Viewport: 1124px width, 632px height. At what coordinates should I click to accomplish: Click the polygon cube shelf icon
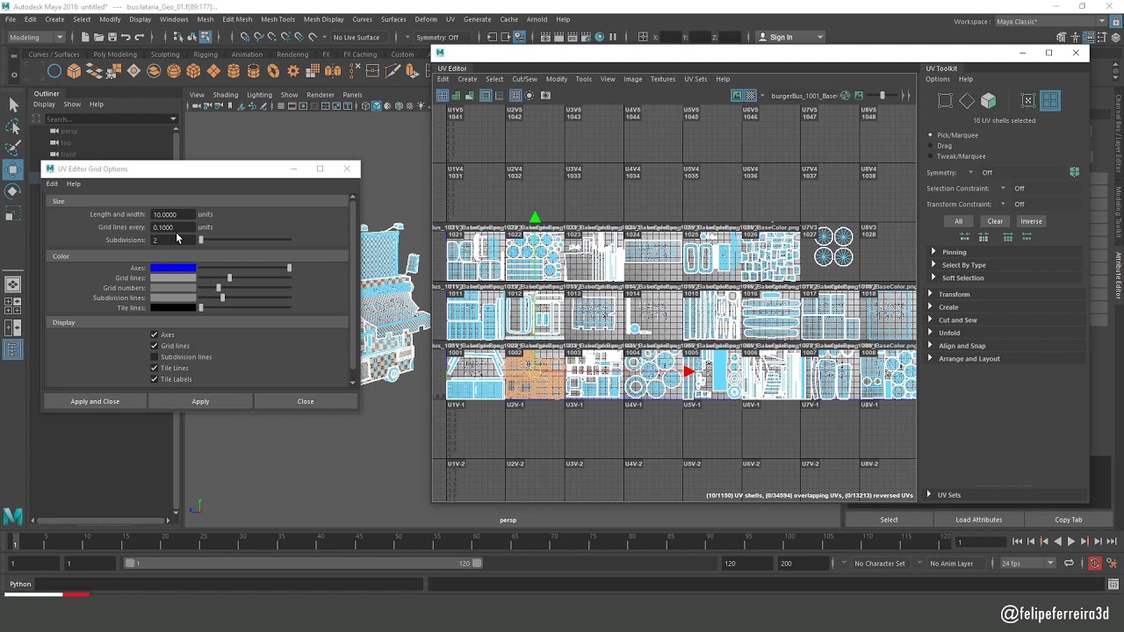pos(74,71)
